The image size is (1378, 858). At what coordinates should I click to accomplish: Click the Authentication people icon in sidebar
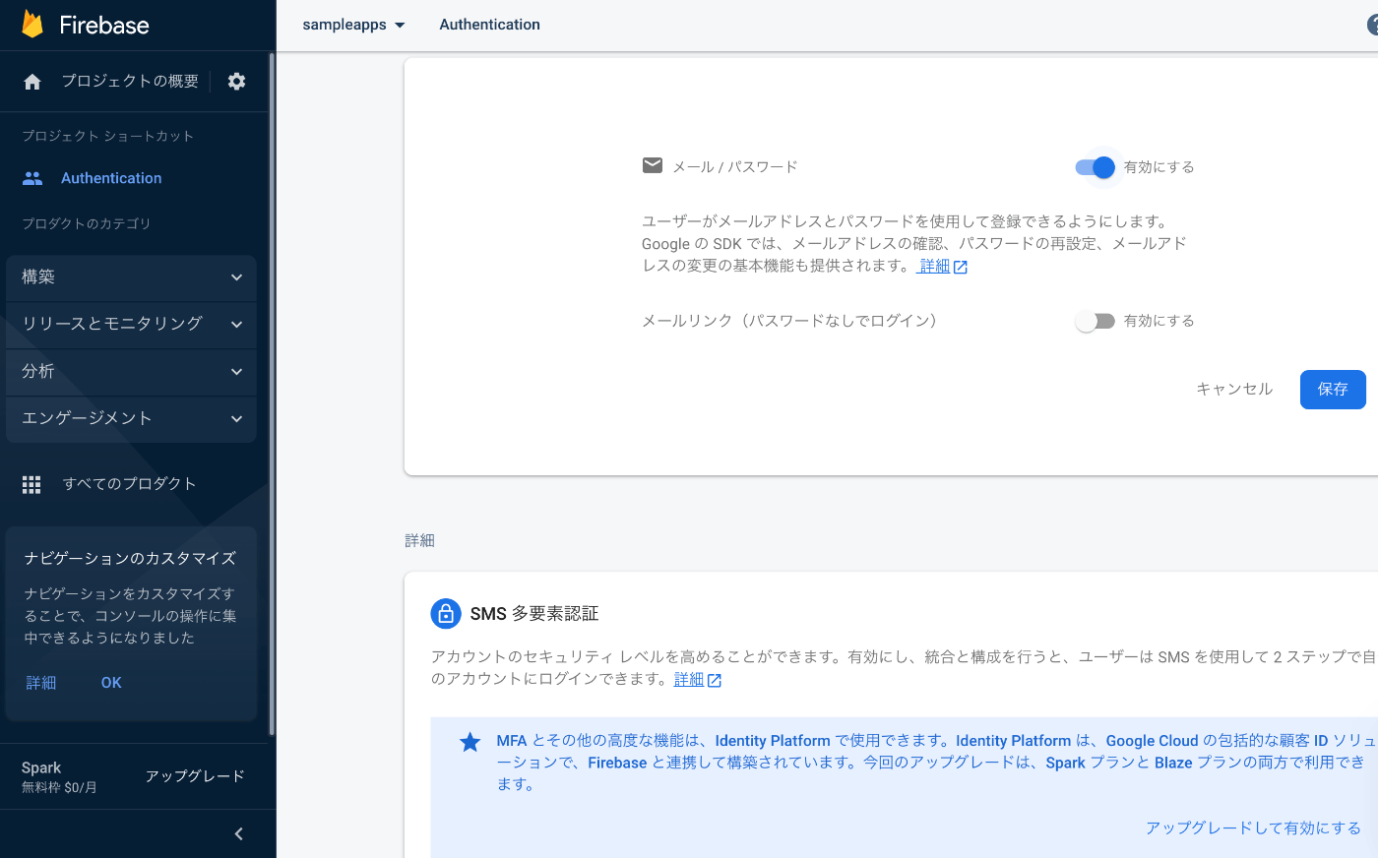(32, 178)
